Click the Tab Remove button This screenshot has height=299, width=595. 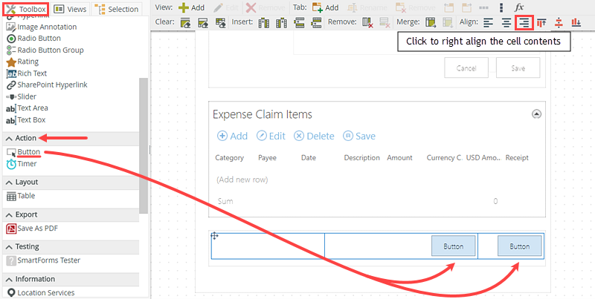(416, 7)
